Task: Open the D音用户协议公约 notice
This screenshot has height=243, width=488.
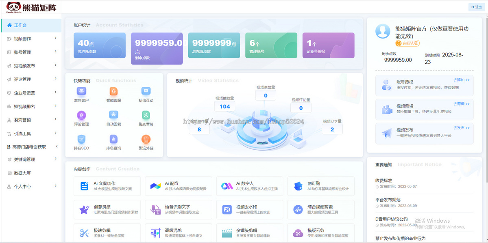Action: pyautogui.click(x=391, y=219)
